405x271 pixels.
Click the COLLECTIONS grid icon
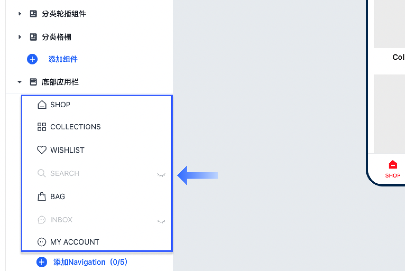pyautogui.click(x=42, y=127)
